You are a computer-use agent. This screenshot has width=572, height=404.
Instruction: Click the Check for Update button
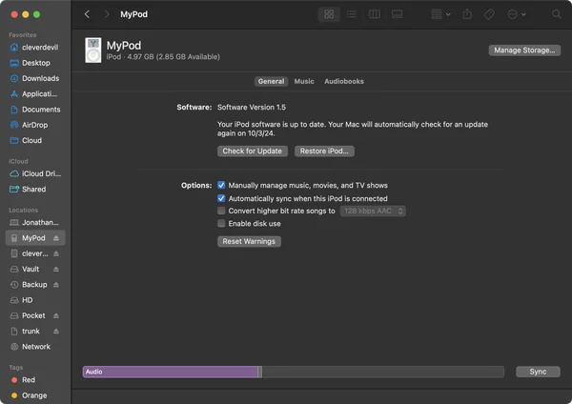point(252,151)
